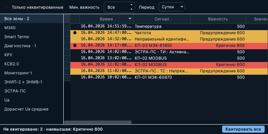The width and height of the screenshot is (268, 134).
Task: Click the Температура signal cell
Action: click(x=162, y=26)
